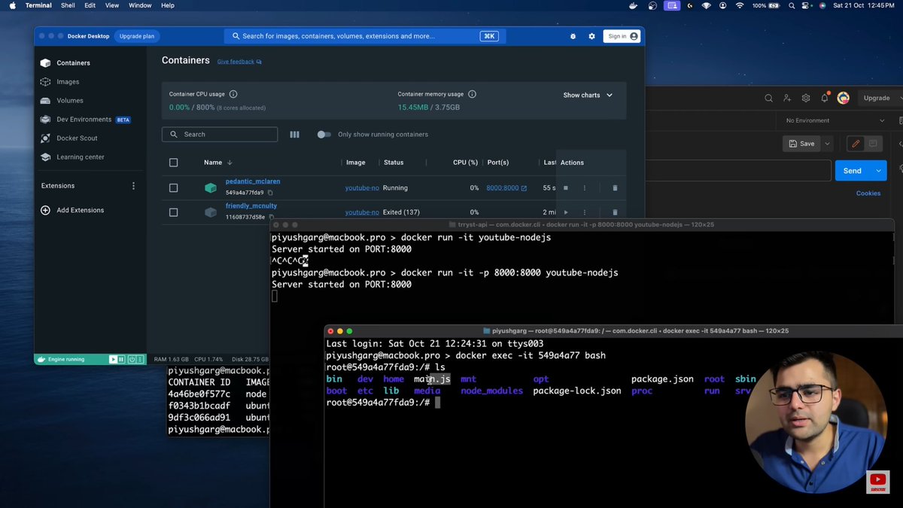Click Docker engine start button in status bar
Viewport: 903px width, 508px height.
coord(113,360)
